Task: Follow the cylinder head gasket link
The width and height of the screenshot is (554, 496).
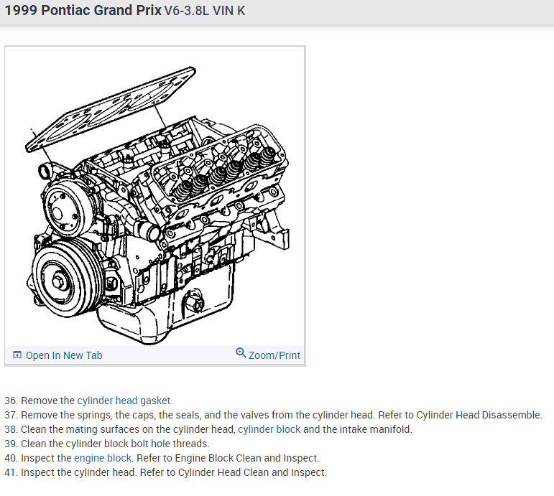Action: coord(124,401)
